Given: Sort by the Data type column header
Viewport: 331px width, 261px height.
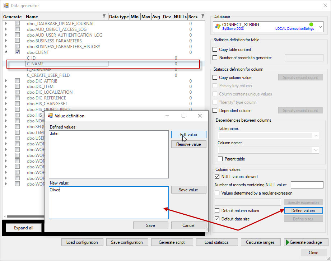Looking at the screenshot, I should (x=119, y=17).
